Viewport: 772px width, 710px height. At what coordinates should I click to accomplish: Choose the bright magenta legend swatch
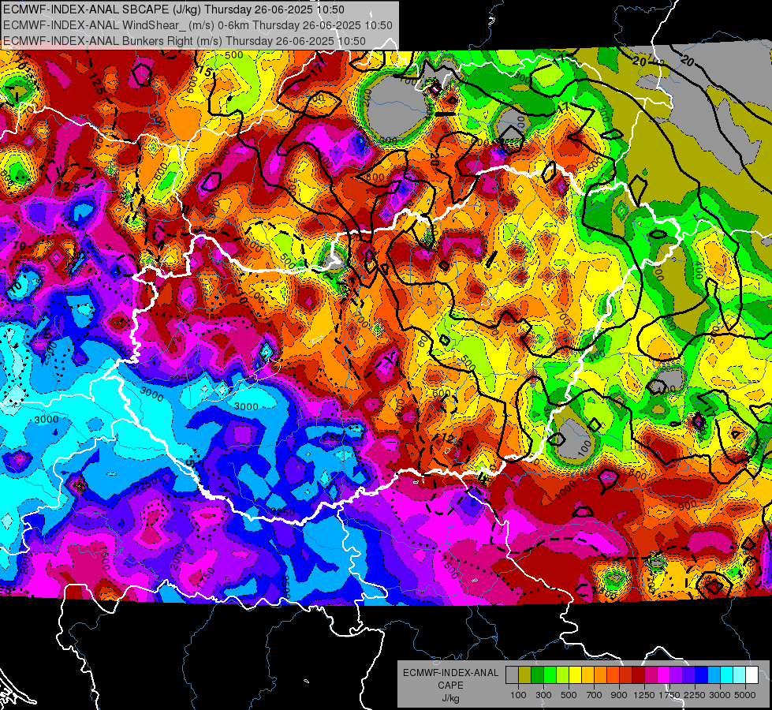[x=663, y=674]
